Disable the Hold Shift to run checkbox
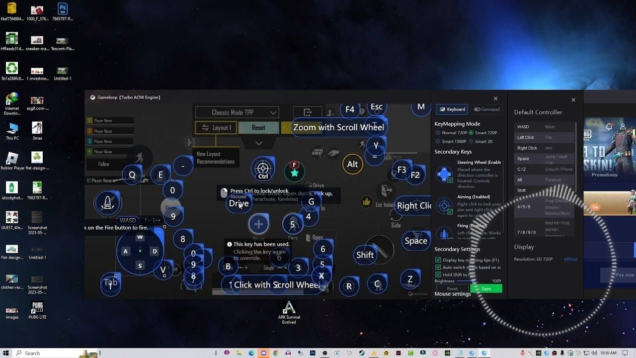This screenshot has height=358, width=636. click(x=438, y=274)
